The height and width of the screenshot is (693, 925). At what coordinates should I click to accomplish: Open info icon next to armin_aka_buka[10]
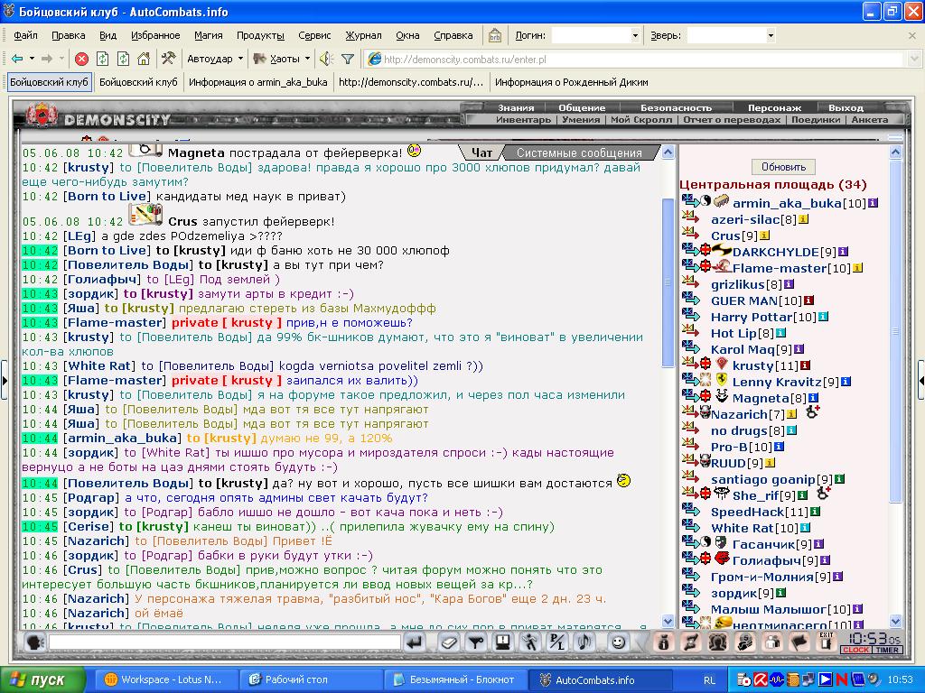pyautogui.click(x=873, y=203)
